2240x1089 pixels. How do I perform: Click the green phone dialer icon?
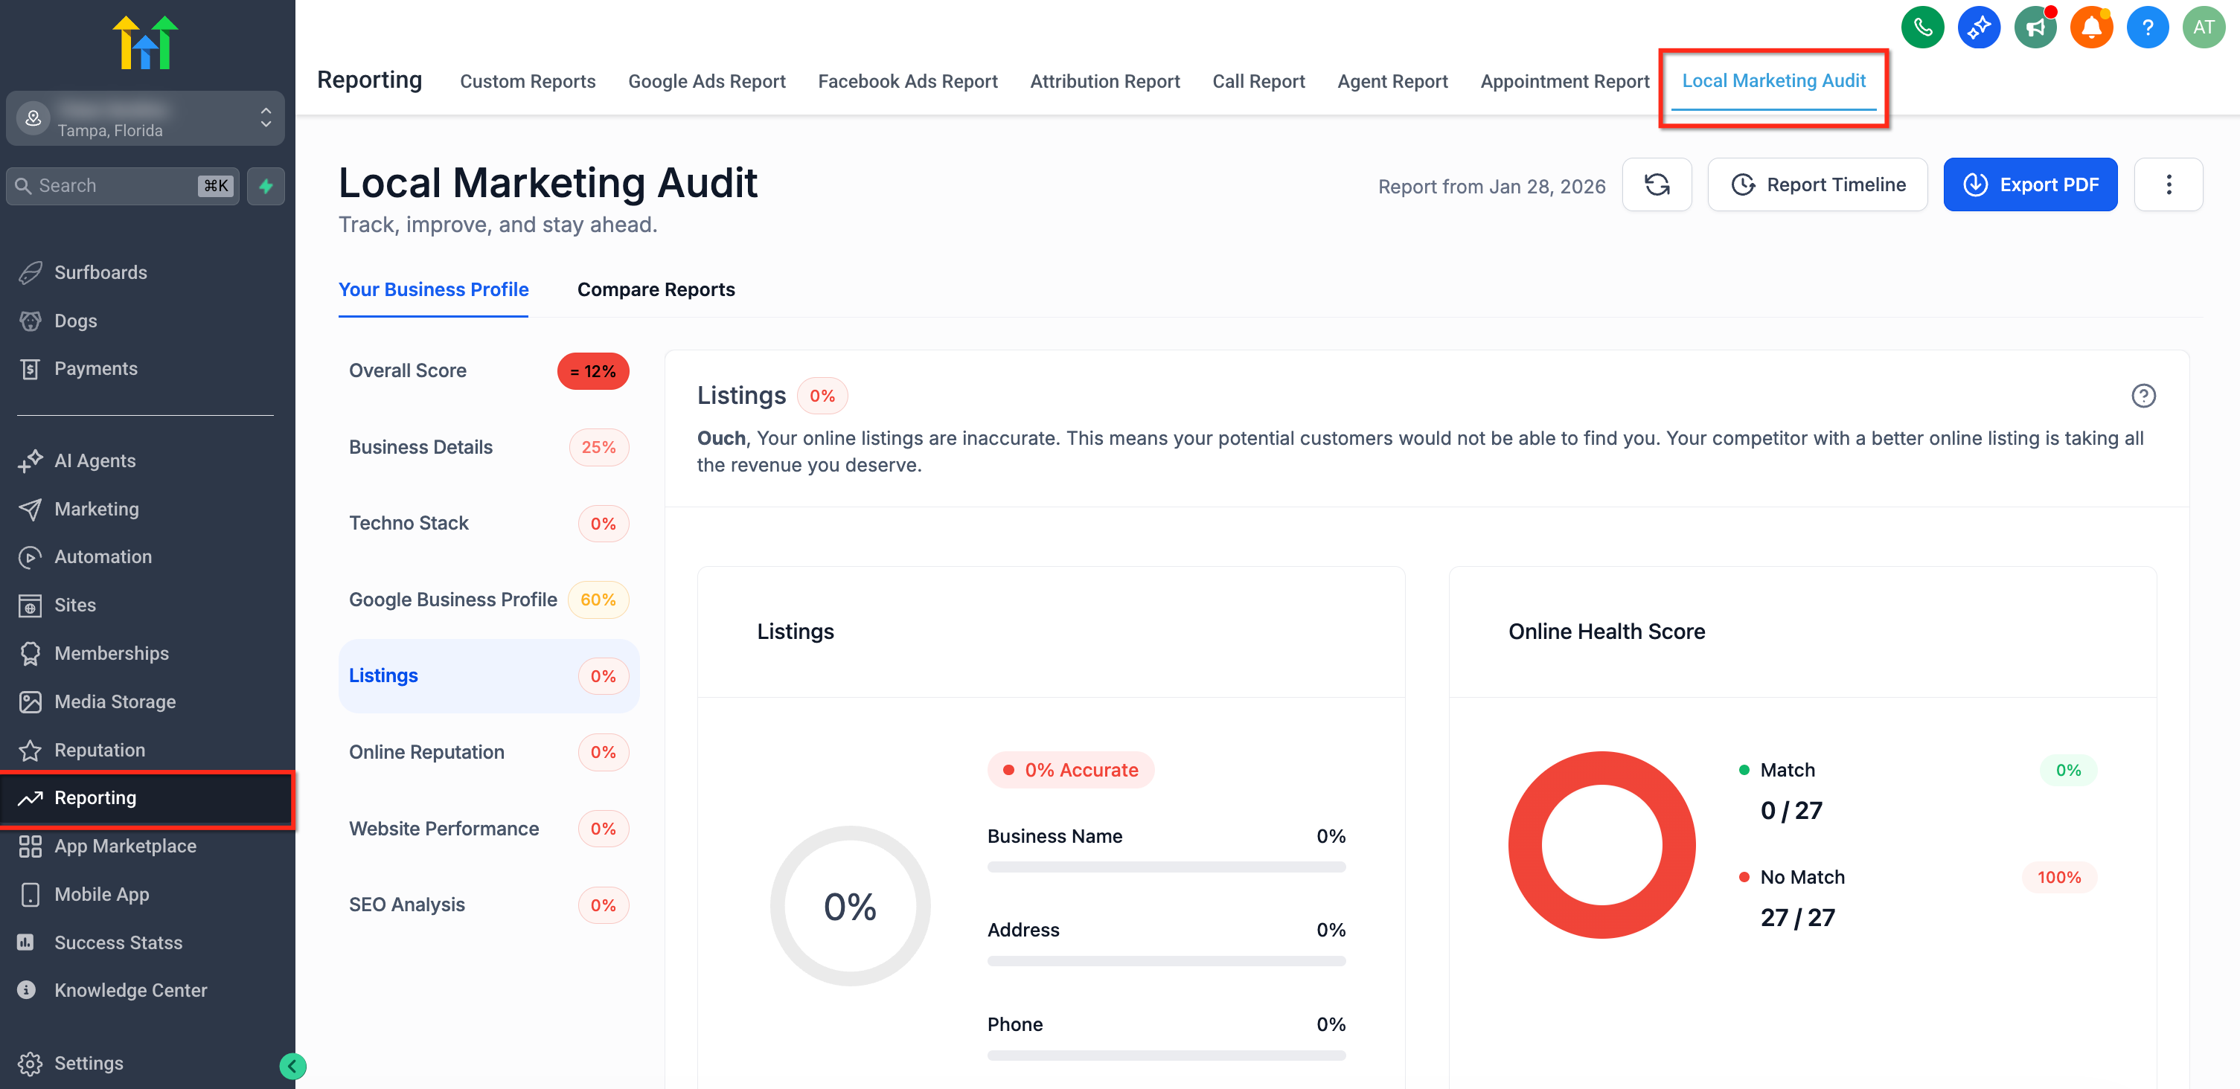(1921, 28)
